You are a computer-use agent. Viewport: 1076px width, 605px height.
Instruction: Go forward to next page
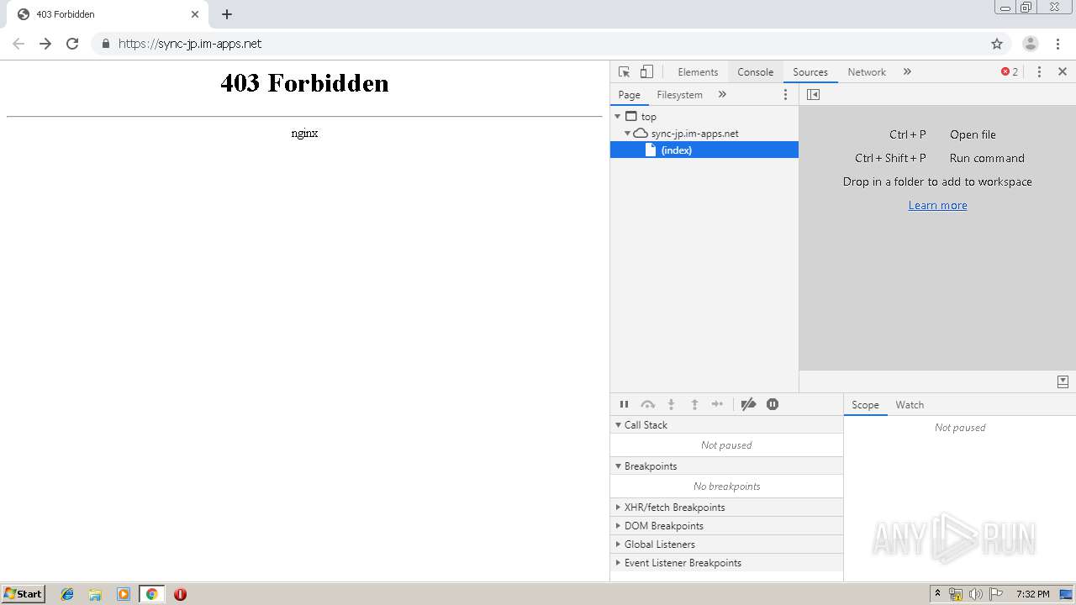45,44
